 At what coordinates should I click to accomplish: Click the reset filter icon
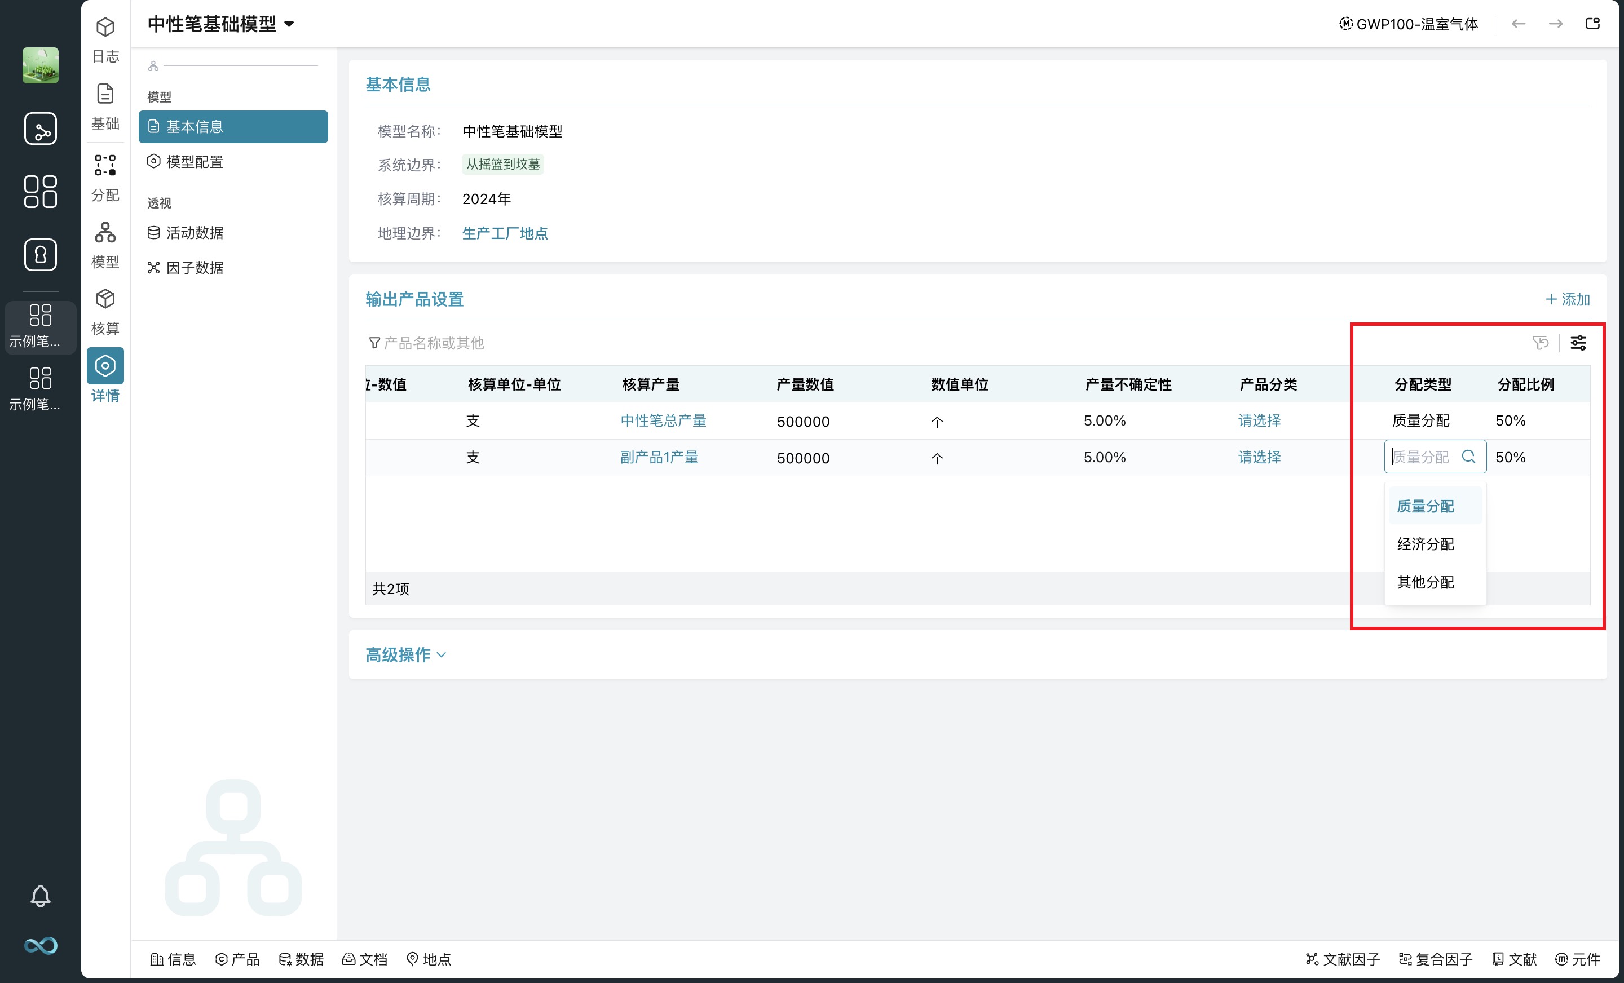point(1541,343)
